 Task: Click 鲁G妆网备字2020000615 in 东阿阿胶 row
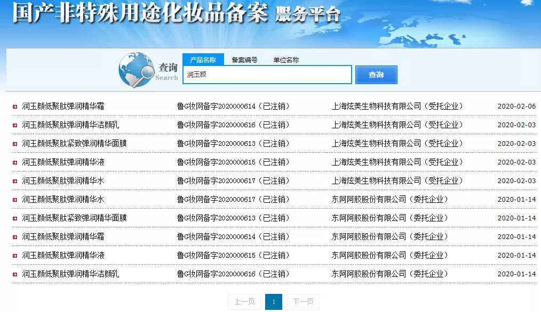coord(216,255)
